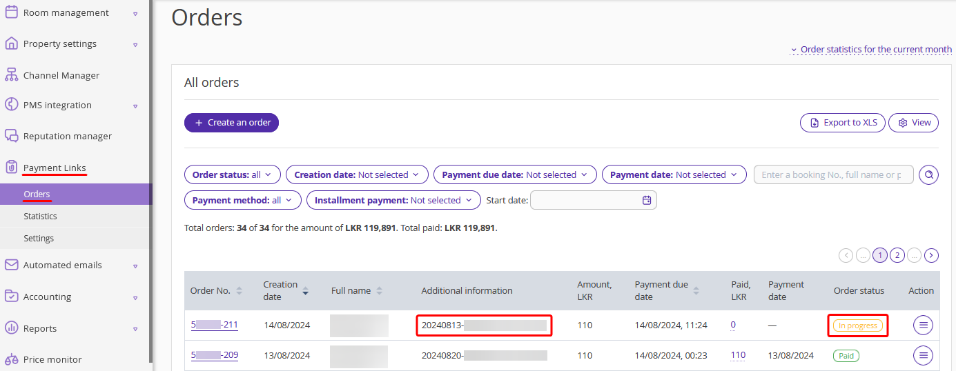Expand Order statistics for the current month
The height and width of the screenshot is (371, 956).
coord(872,50)
